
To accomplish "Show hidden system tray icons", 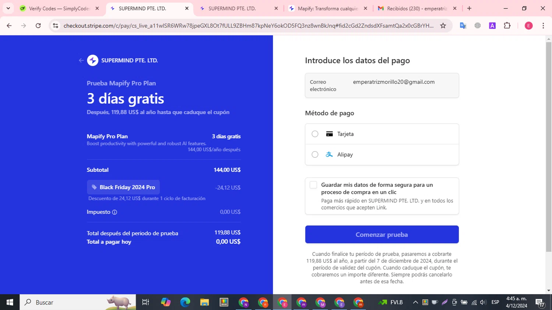I will point(415,302).
